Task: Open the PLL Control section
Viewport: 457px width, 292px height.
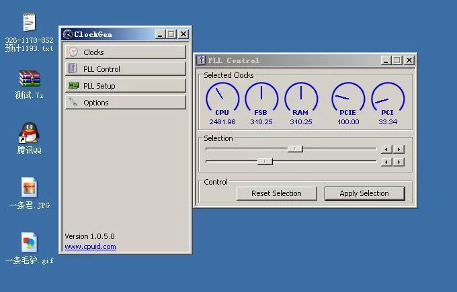Action: click(x=125, y=69)
